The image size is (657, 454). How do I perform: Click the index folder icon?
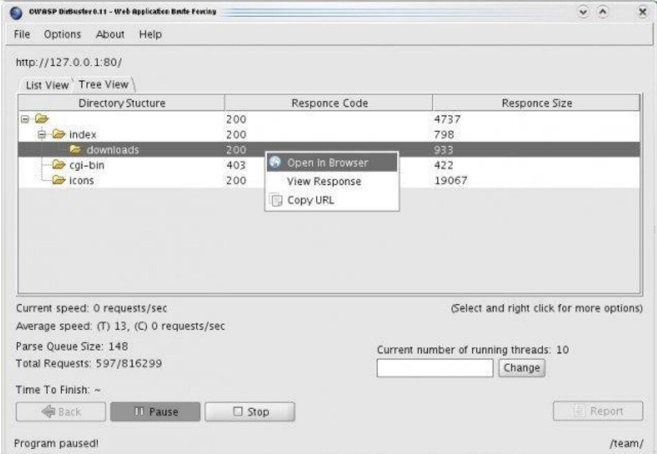coord(57,135)
